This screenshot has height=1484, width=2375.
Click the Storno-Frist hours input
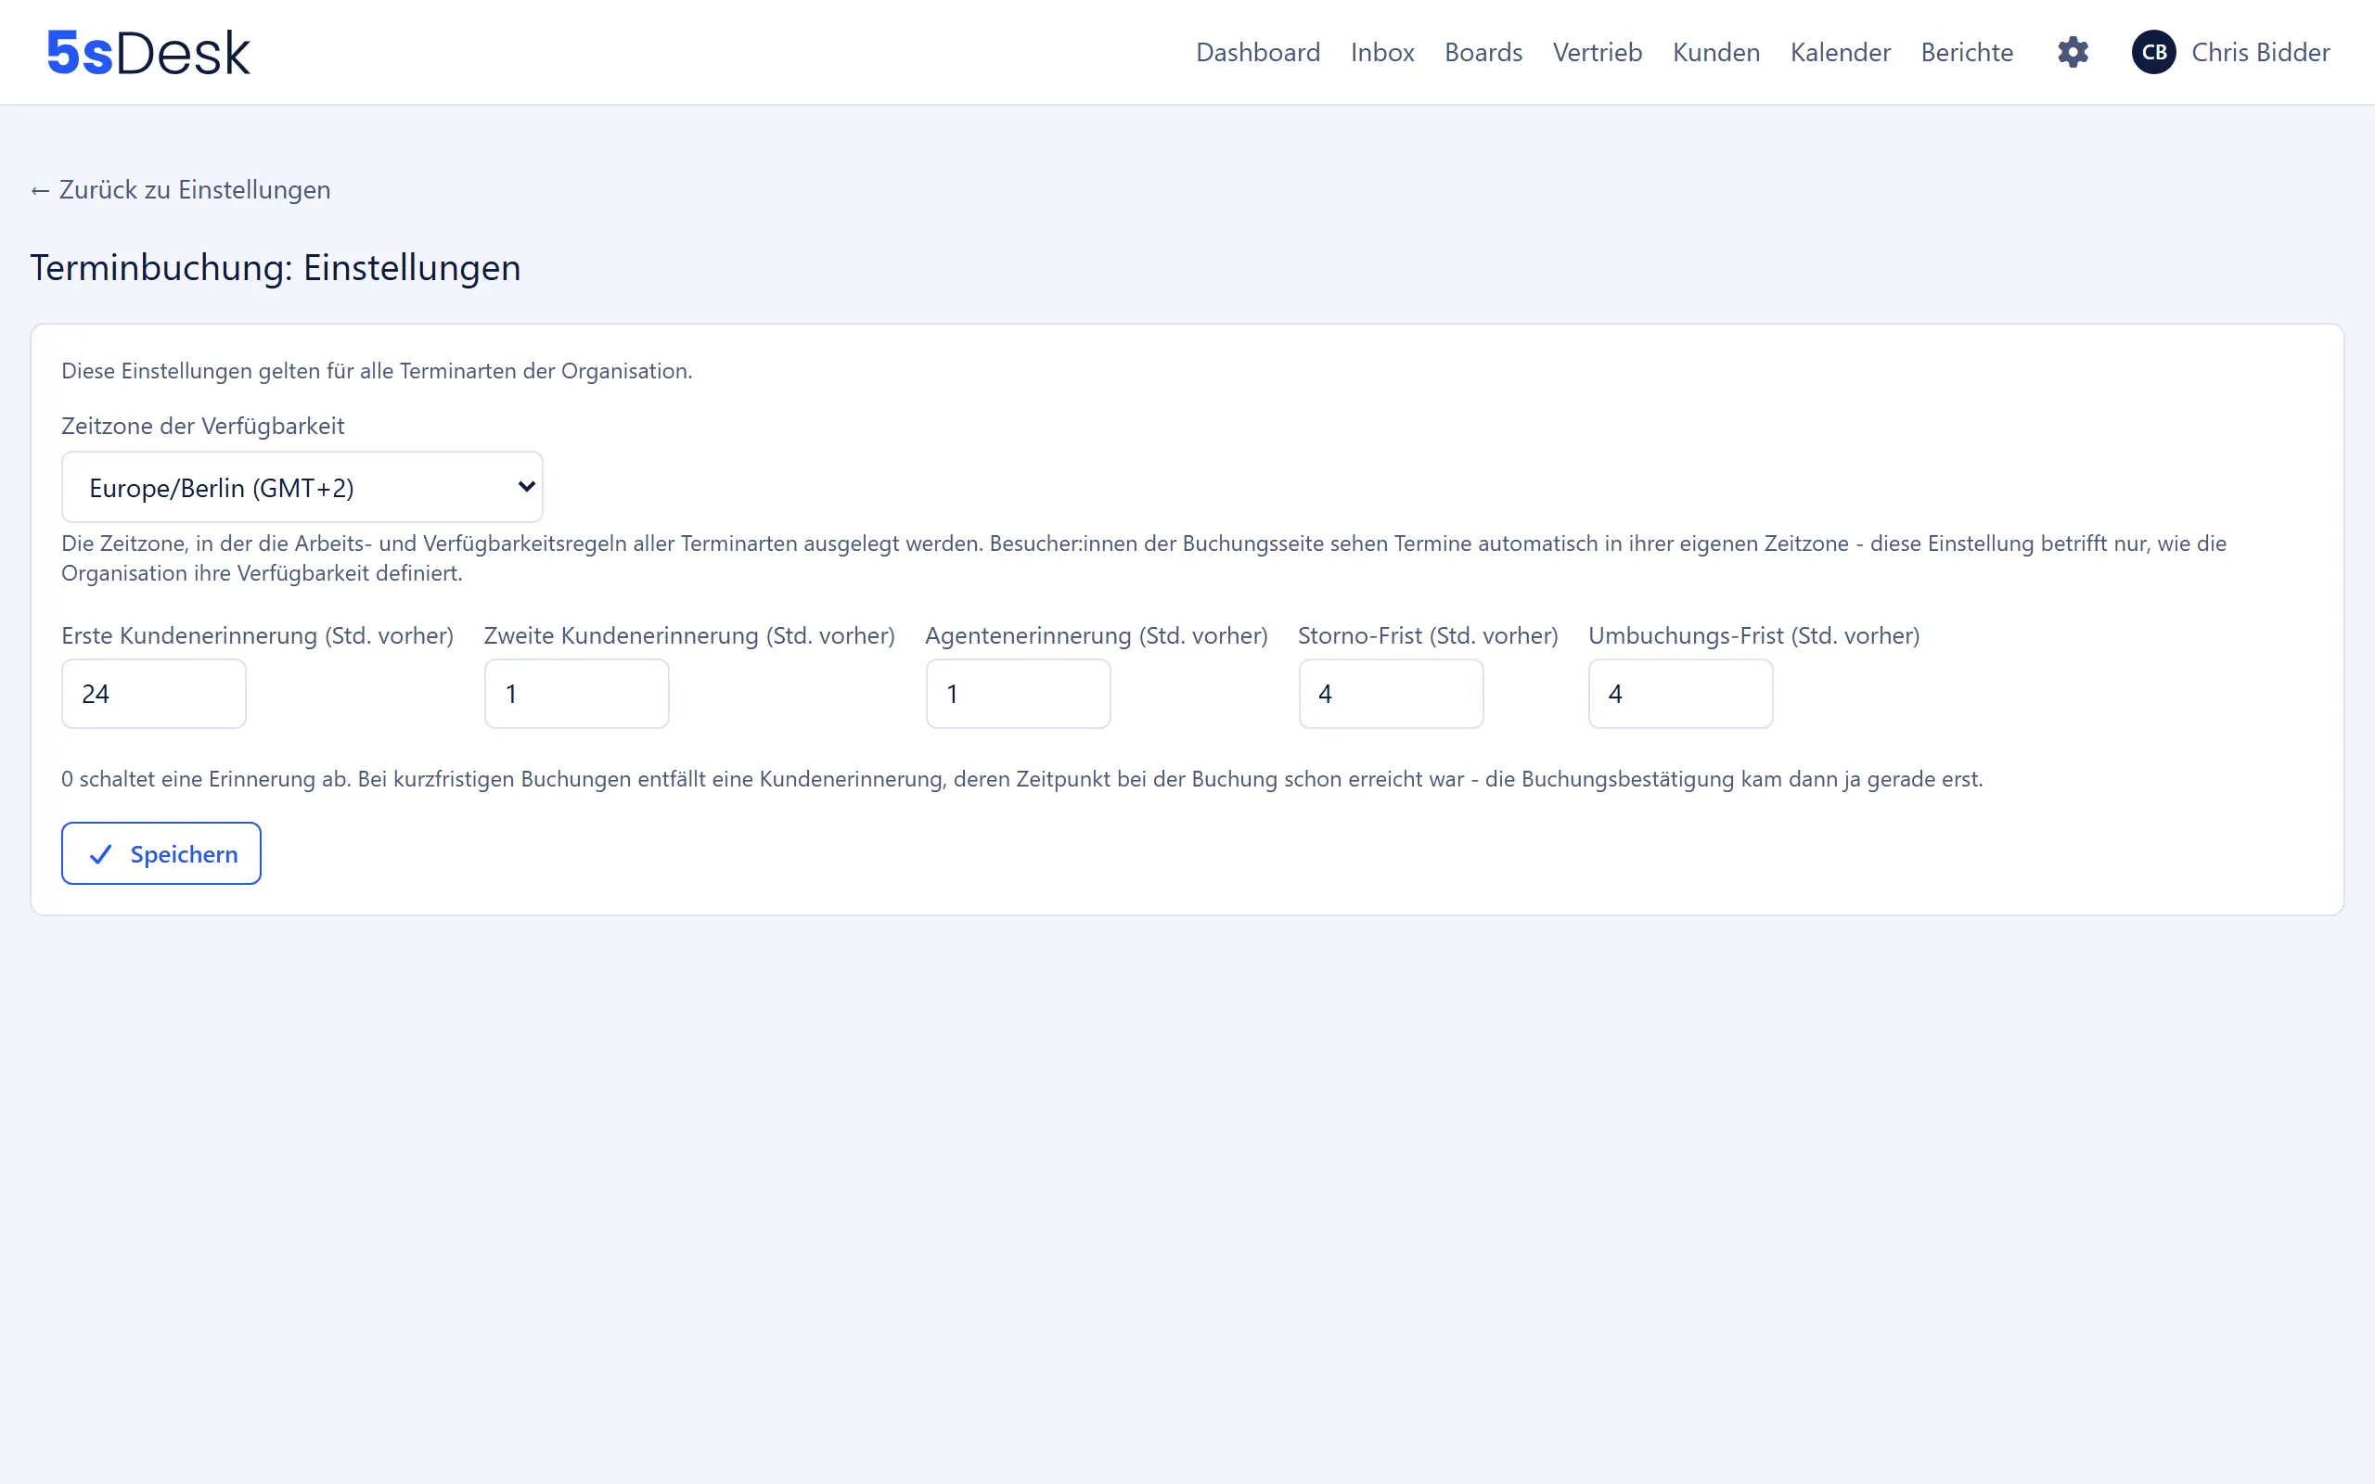[x=1391, y=694]
